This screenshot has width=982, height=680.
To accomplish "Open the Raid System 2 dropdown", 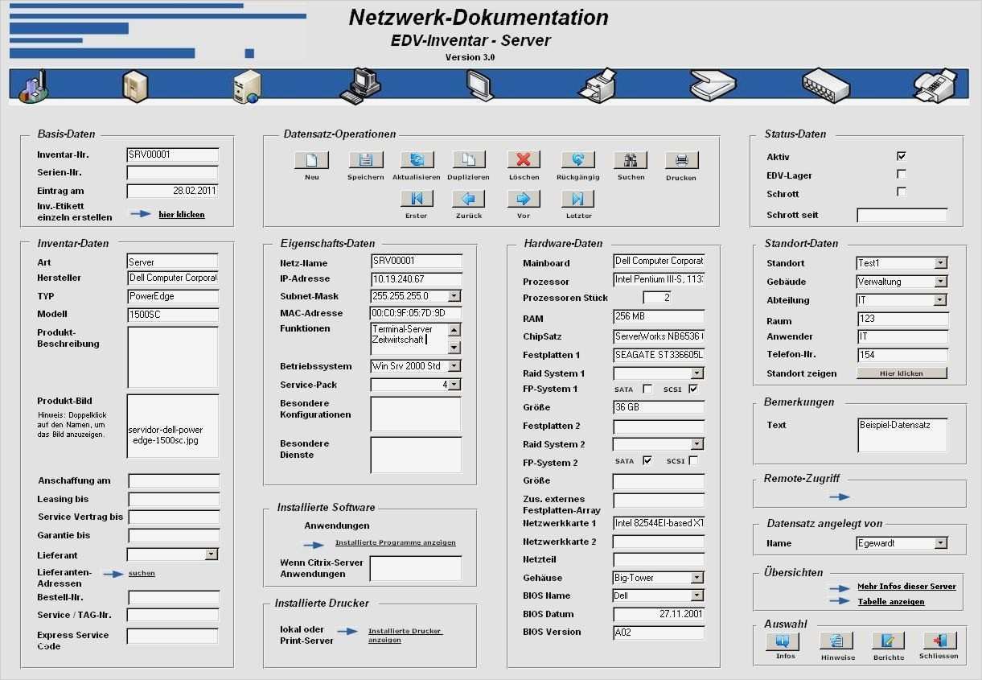I will tap(697, 444).
